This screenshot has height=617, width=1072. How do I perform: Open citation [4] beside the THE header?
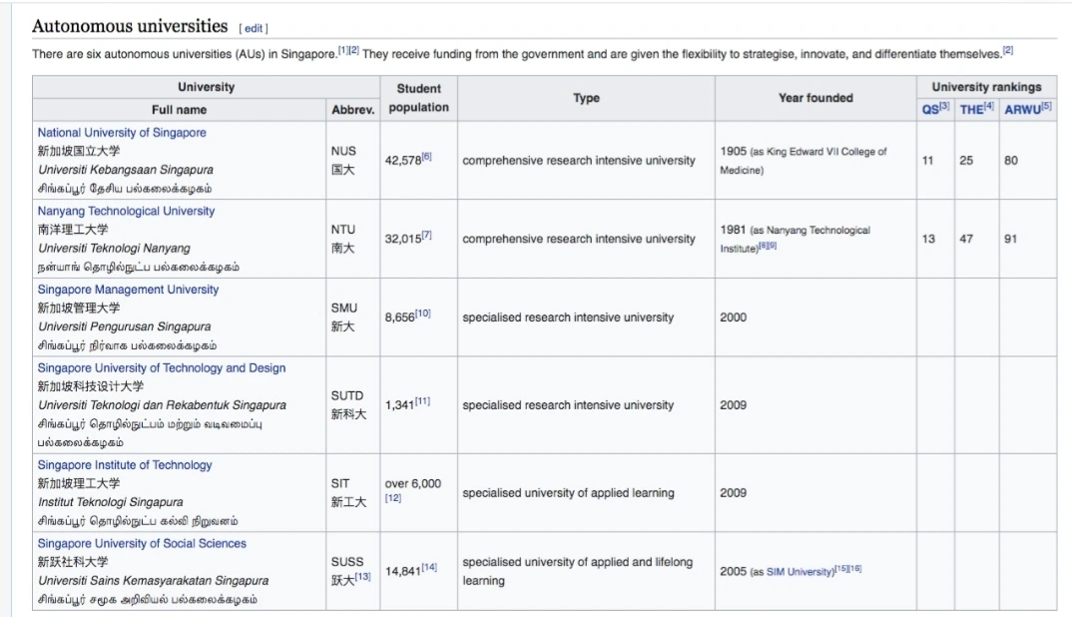(x=988, y=106)
